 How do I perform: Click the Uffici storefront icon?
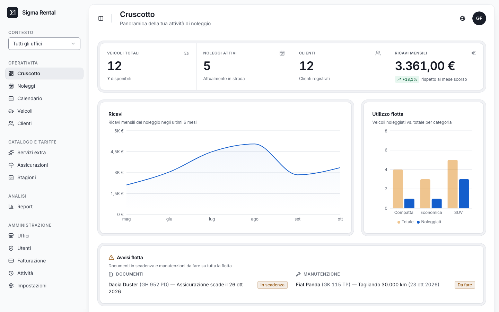click(11, 236)
